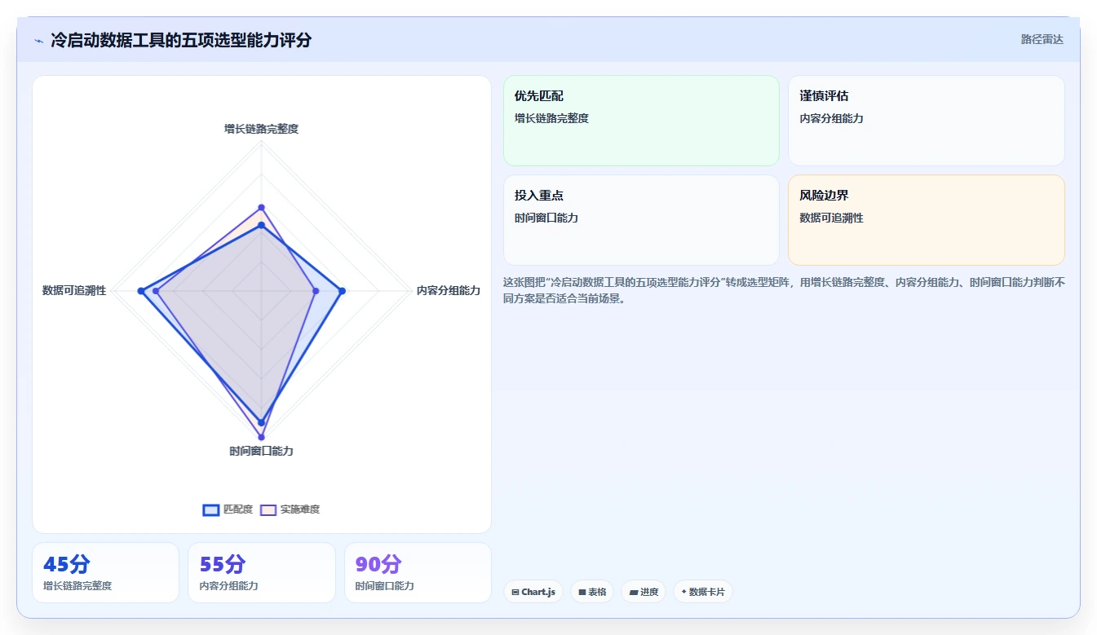Viewport: 1097px width, 635px height.
Task: Open the 谨慎评估 card
Action: click(x=927, y=121)
